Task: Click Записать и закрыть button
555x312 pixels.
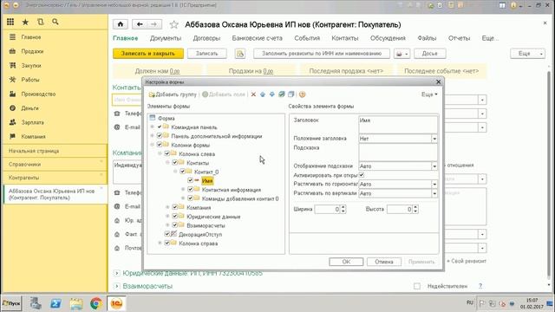Action: [x=148, y=54]
